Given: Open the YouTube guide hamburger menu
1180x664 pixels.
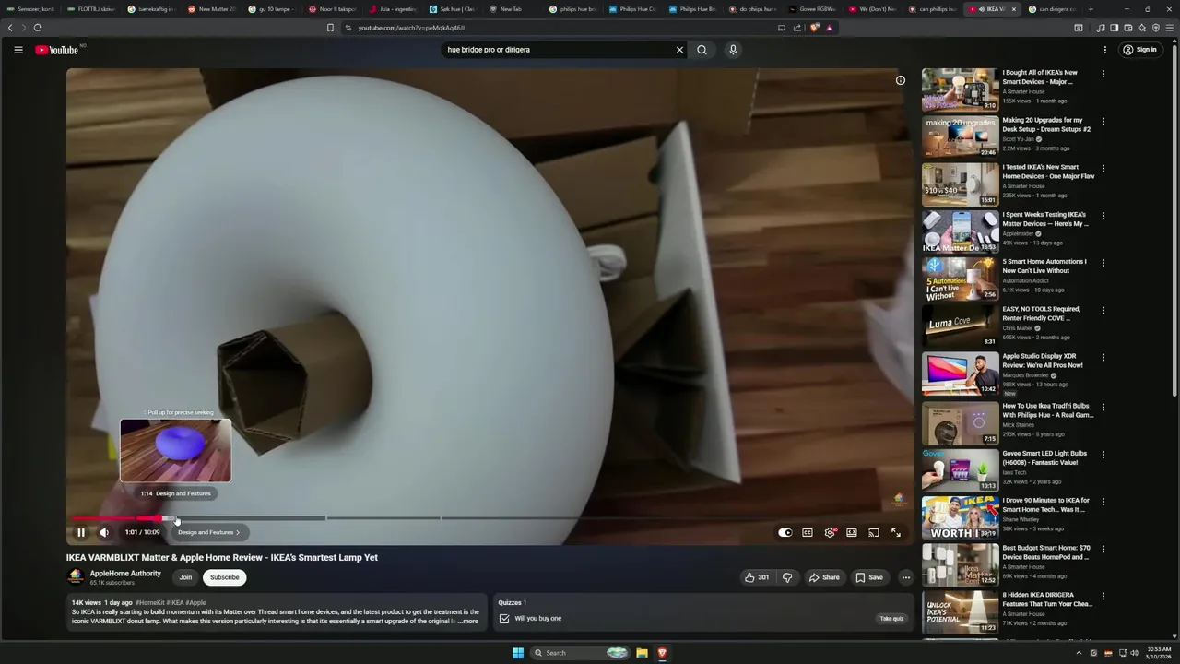Looking at the screenshot, I should tap(18, 50).
